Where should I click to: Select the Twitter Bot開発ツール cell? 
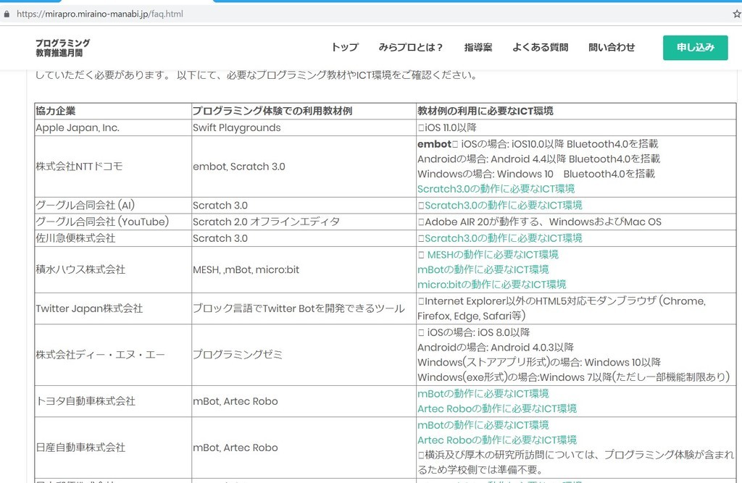point(304,308)
